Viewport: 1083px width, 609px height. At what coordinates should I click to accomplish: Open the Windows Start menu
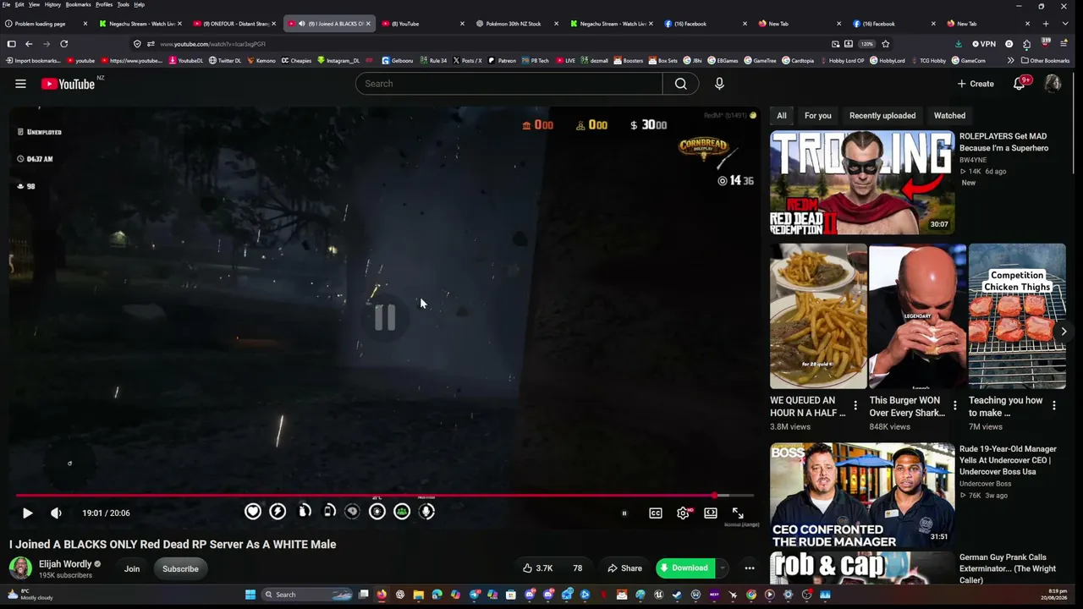click(x=250, y=595)
